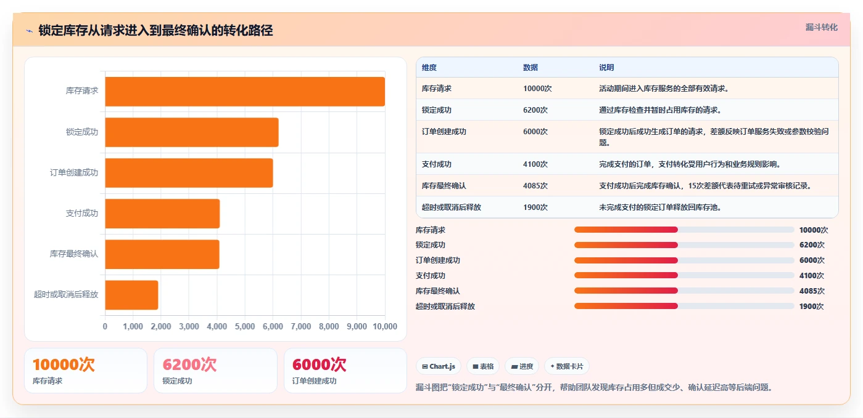Click 库存最终确认 in table's first column
863x418 pixels.
point(444,185)
